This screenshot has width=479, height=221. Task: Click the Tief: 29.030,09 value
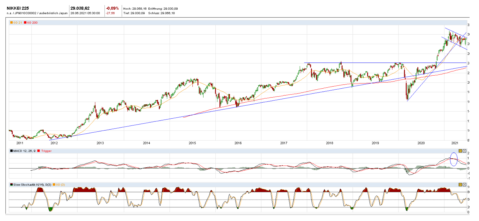[134, 13]
